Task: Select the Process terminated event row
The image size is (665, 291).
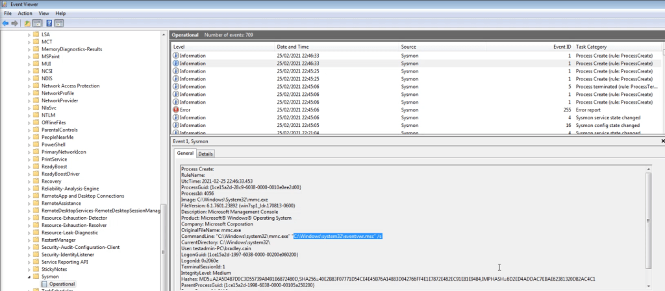Action: 416,86
